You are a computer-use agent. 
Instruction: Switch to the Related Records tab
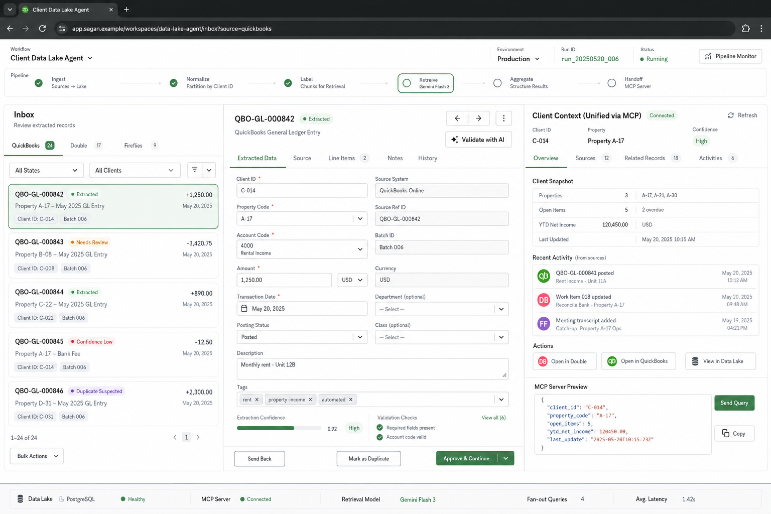652,158
